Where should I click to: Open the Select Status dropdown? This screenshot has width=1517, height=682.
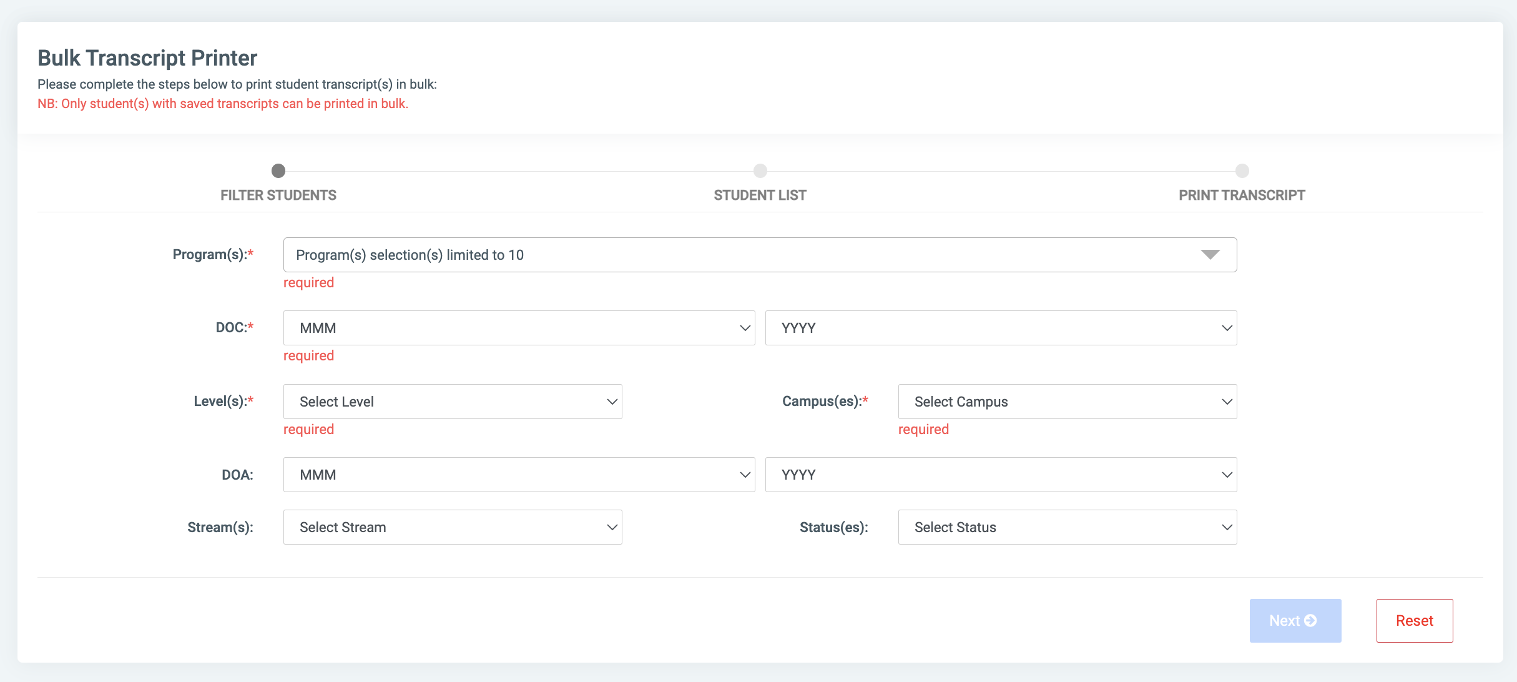[x=1066, y=527]
